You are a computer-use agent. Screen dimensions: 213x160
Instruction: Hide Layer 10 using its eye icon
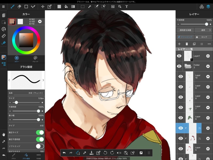(181, 76)
